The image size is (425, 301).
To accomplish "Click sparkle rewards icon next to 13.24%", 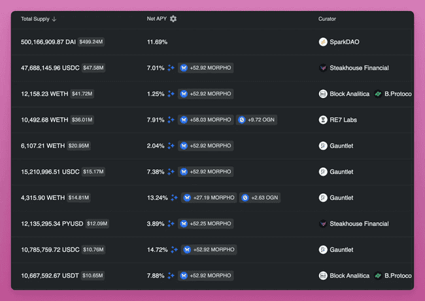I will pos(174,198).
